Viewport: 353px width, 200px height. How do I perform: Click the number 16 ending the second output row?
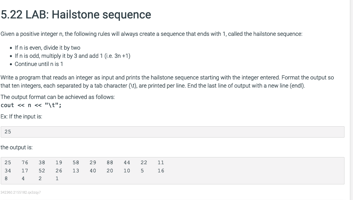pyautogui.click(x=161, y=171)
